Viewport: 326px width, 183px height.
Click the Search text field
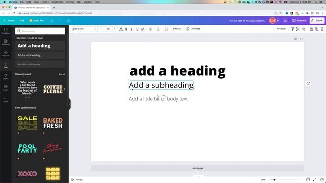pyautogui.click(x=40, y=31)
